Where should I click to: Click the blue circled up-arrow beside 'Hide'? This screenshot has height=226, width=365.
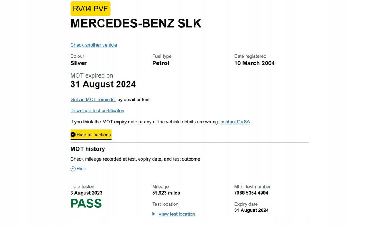tap(73, 168)
